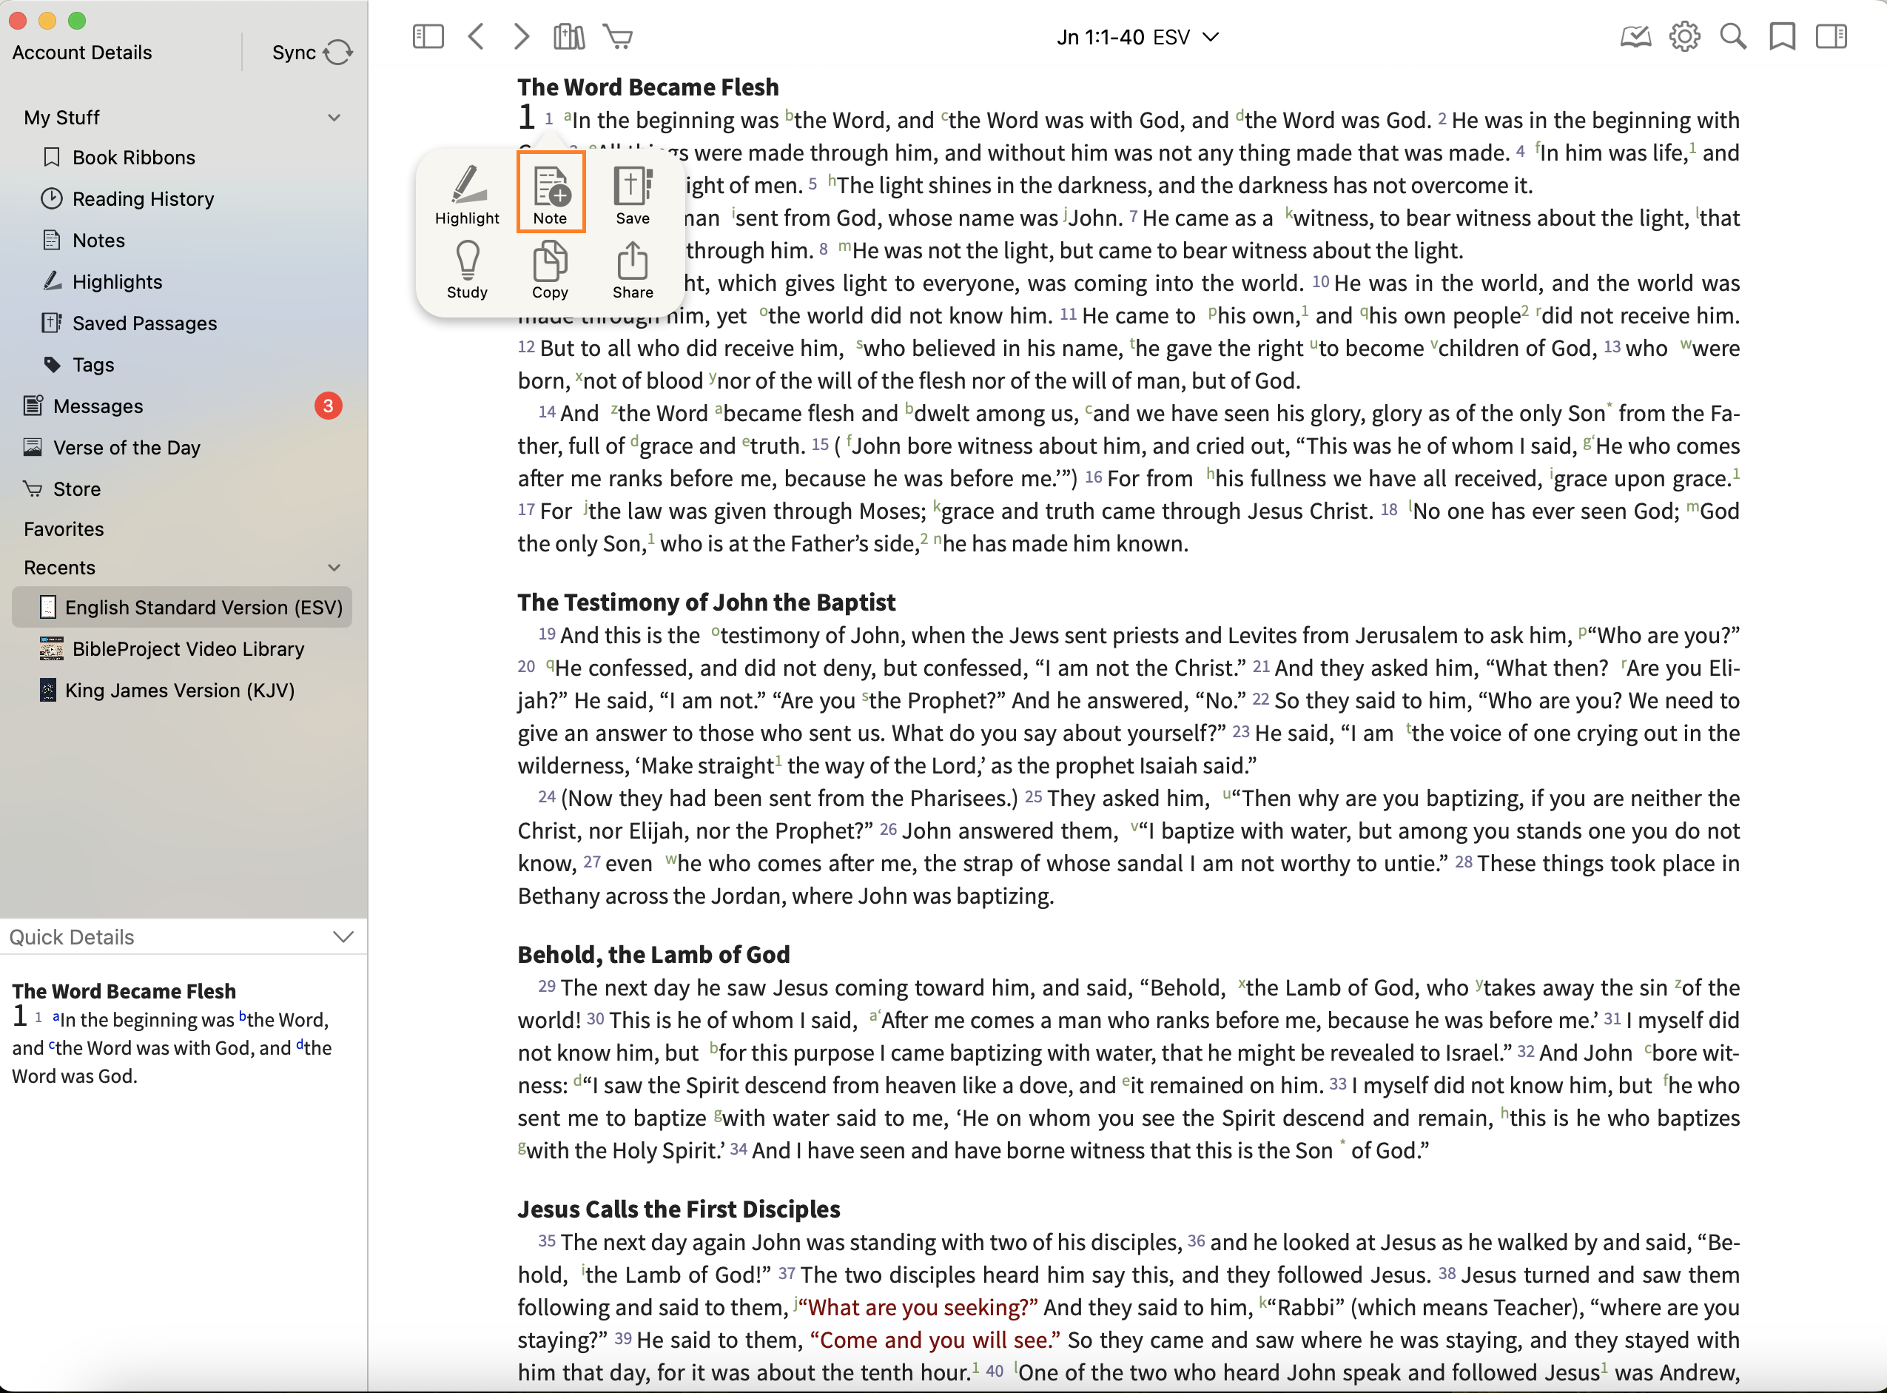Click cross-reference b in Quick Details

pos(243,1016)
